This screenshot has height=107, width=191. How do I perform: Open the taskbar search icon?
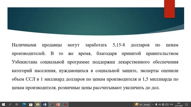click(x=10, y=104)
